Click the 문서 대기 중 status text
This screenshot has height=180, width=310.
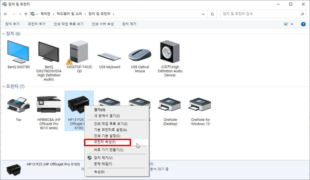pyautogui.click(x=159, y=169)
